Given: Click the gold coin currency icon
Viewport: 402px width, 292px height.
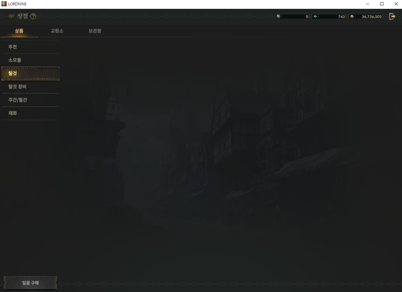Looking at the screenshot, I should point(352,17).
